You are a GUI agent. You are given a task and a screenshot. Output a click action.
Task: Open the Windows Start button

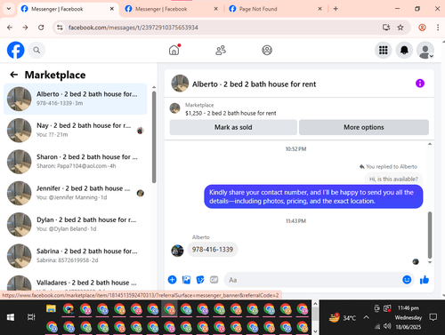(x=11, y=317)
